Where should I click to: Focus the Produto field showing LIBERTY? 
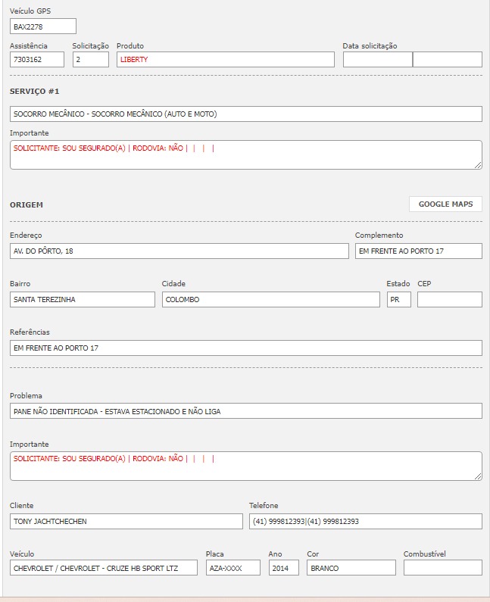(x=225, y=59)
